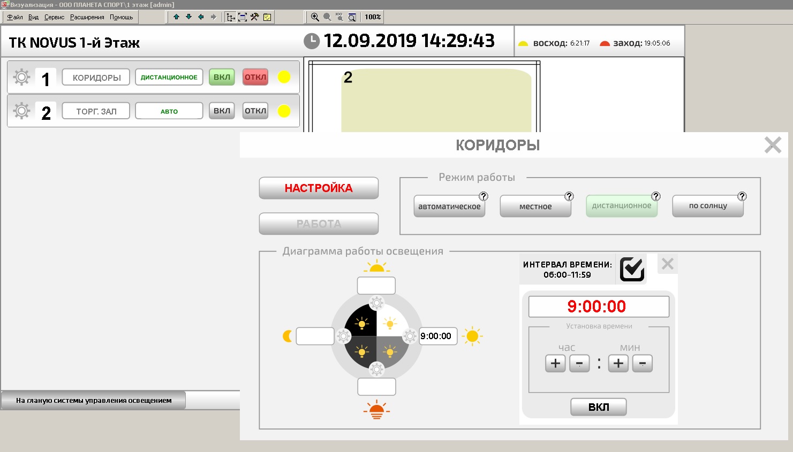Viewport: 793px width, 452px height.
Task: Click the bulb in the dark grey quadrant
Action: 362,351
